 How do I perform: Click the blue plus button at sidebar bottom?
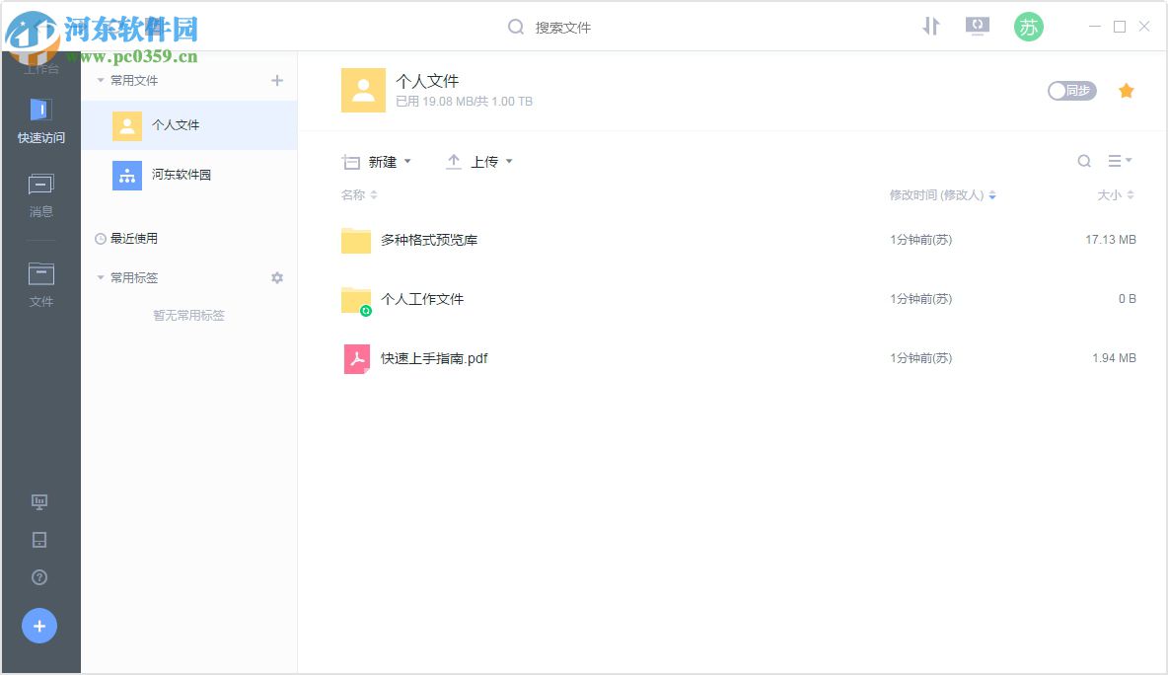39,626
